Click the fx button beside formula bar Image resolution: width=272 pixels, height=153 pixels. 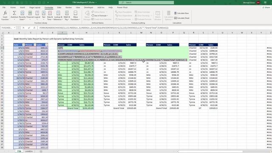coord(34,28)
